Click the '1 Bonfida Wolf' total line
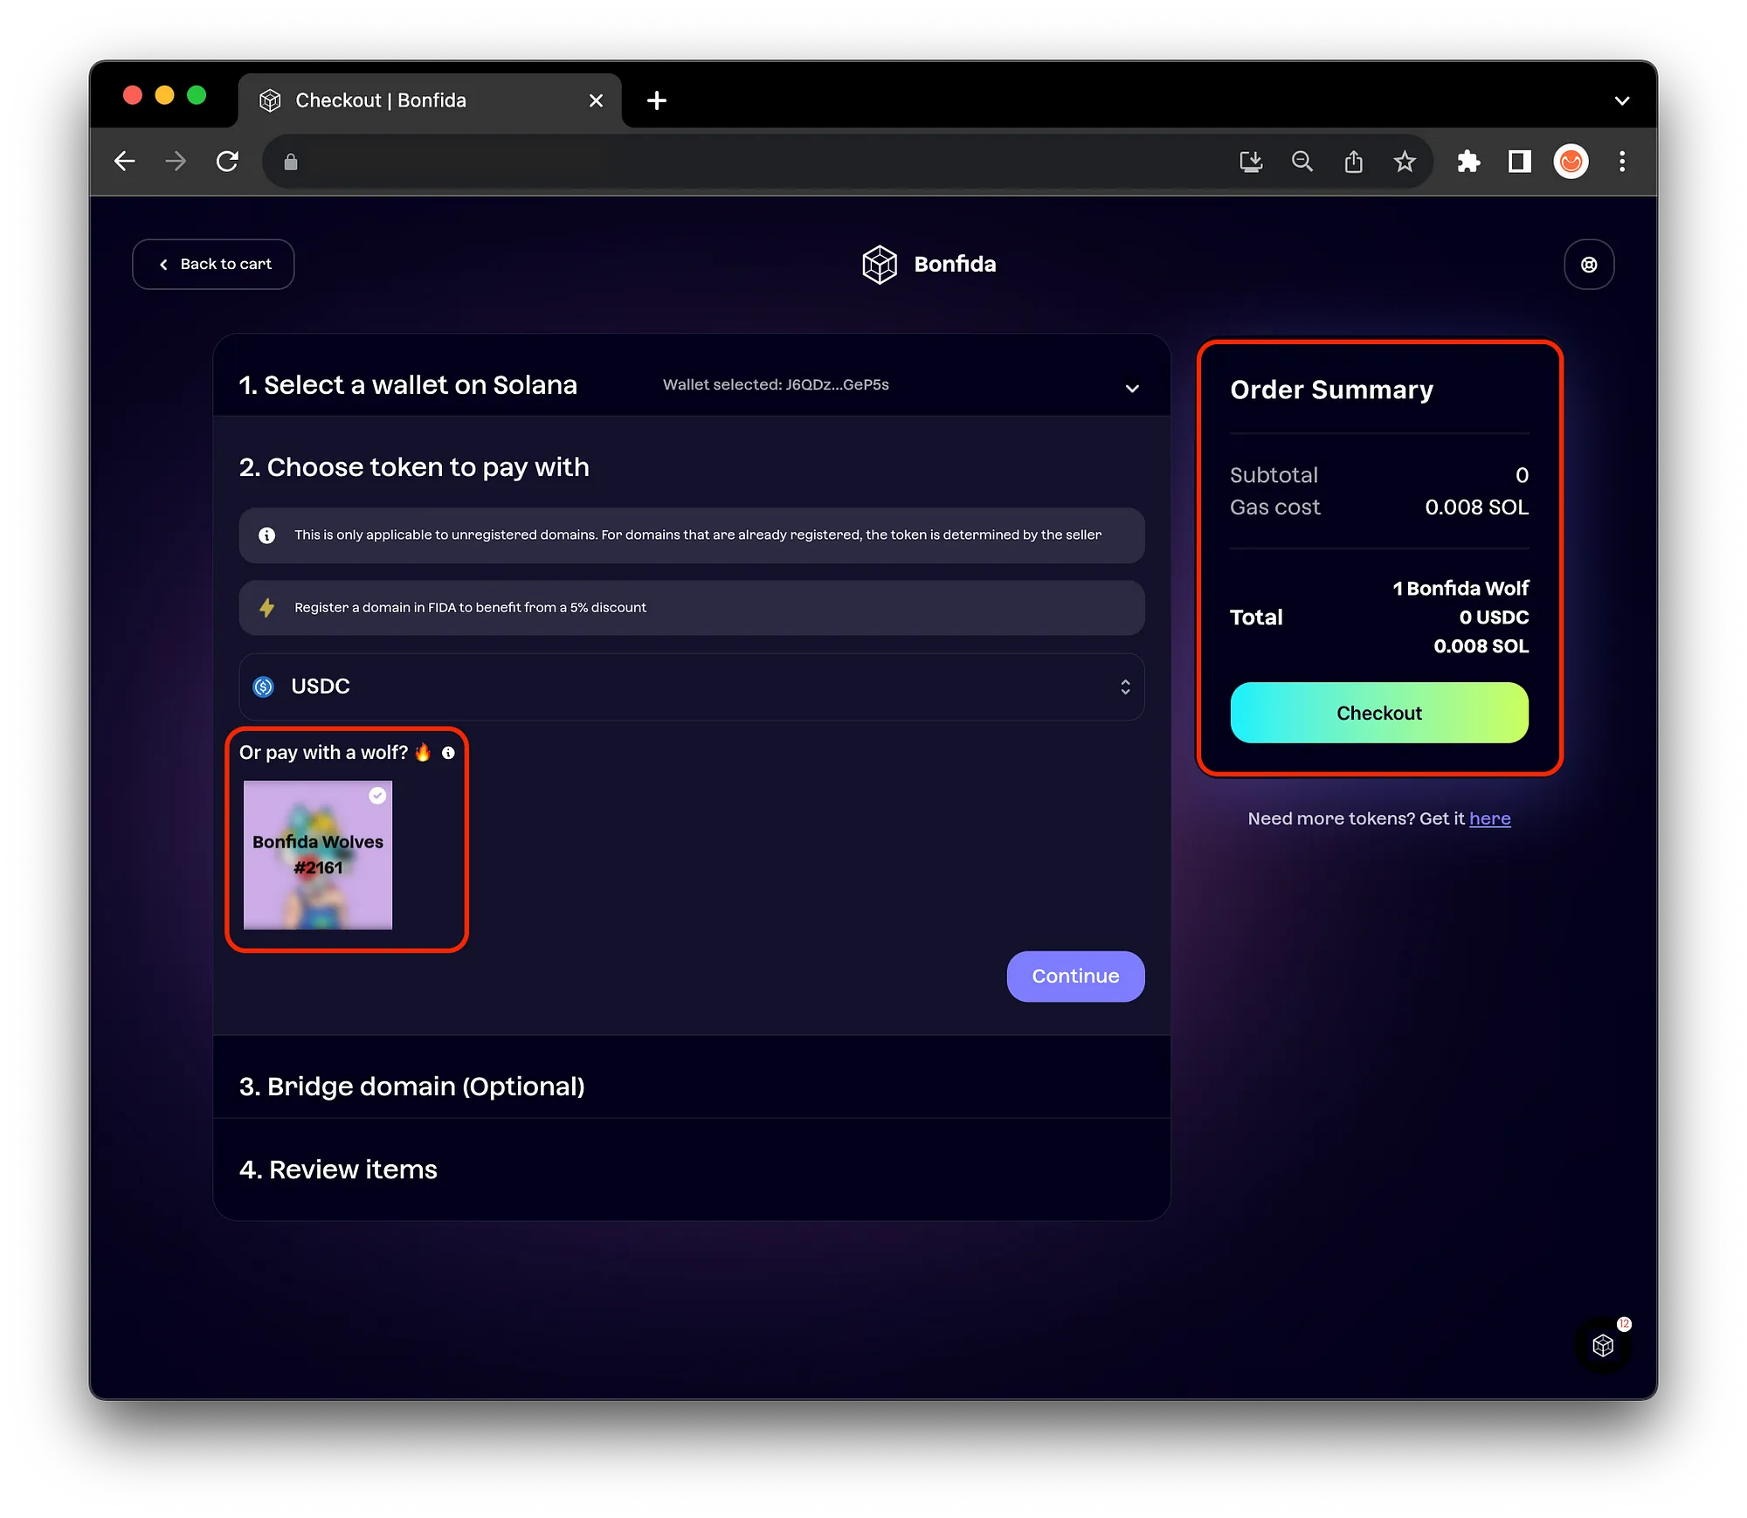 click(x=1460, y=588)
